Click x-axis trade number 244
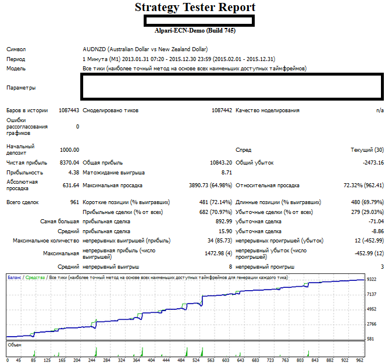This screenshot has width=392, height=364. point(92,361)
